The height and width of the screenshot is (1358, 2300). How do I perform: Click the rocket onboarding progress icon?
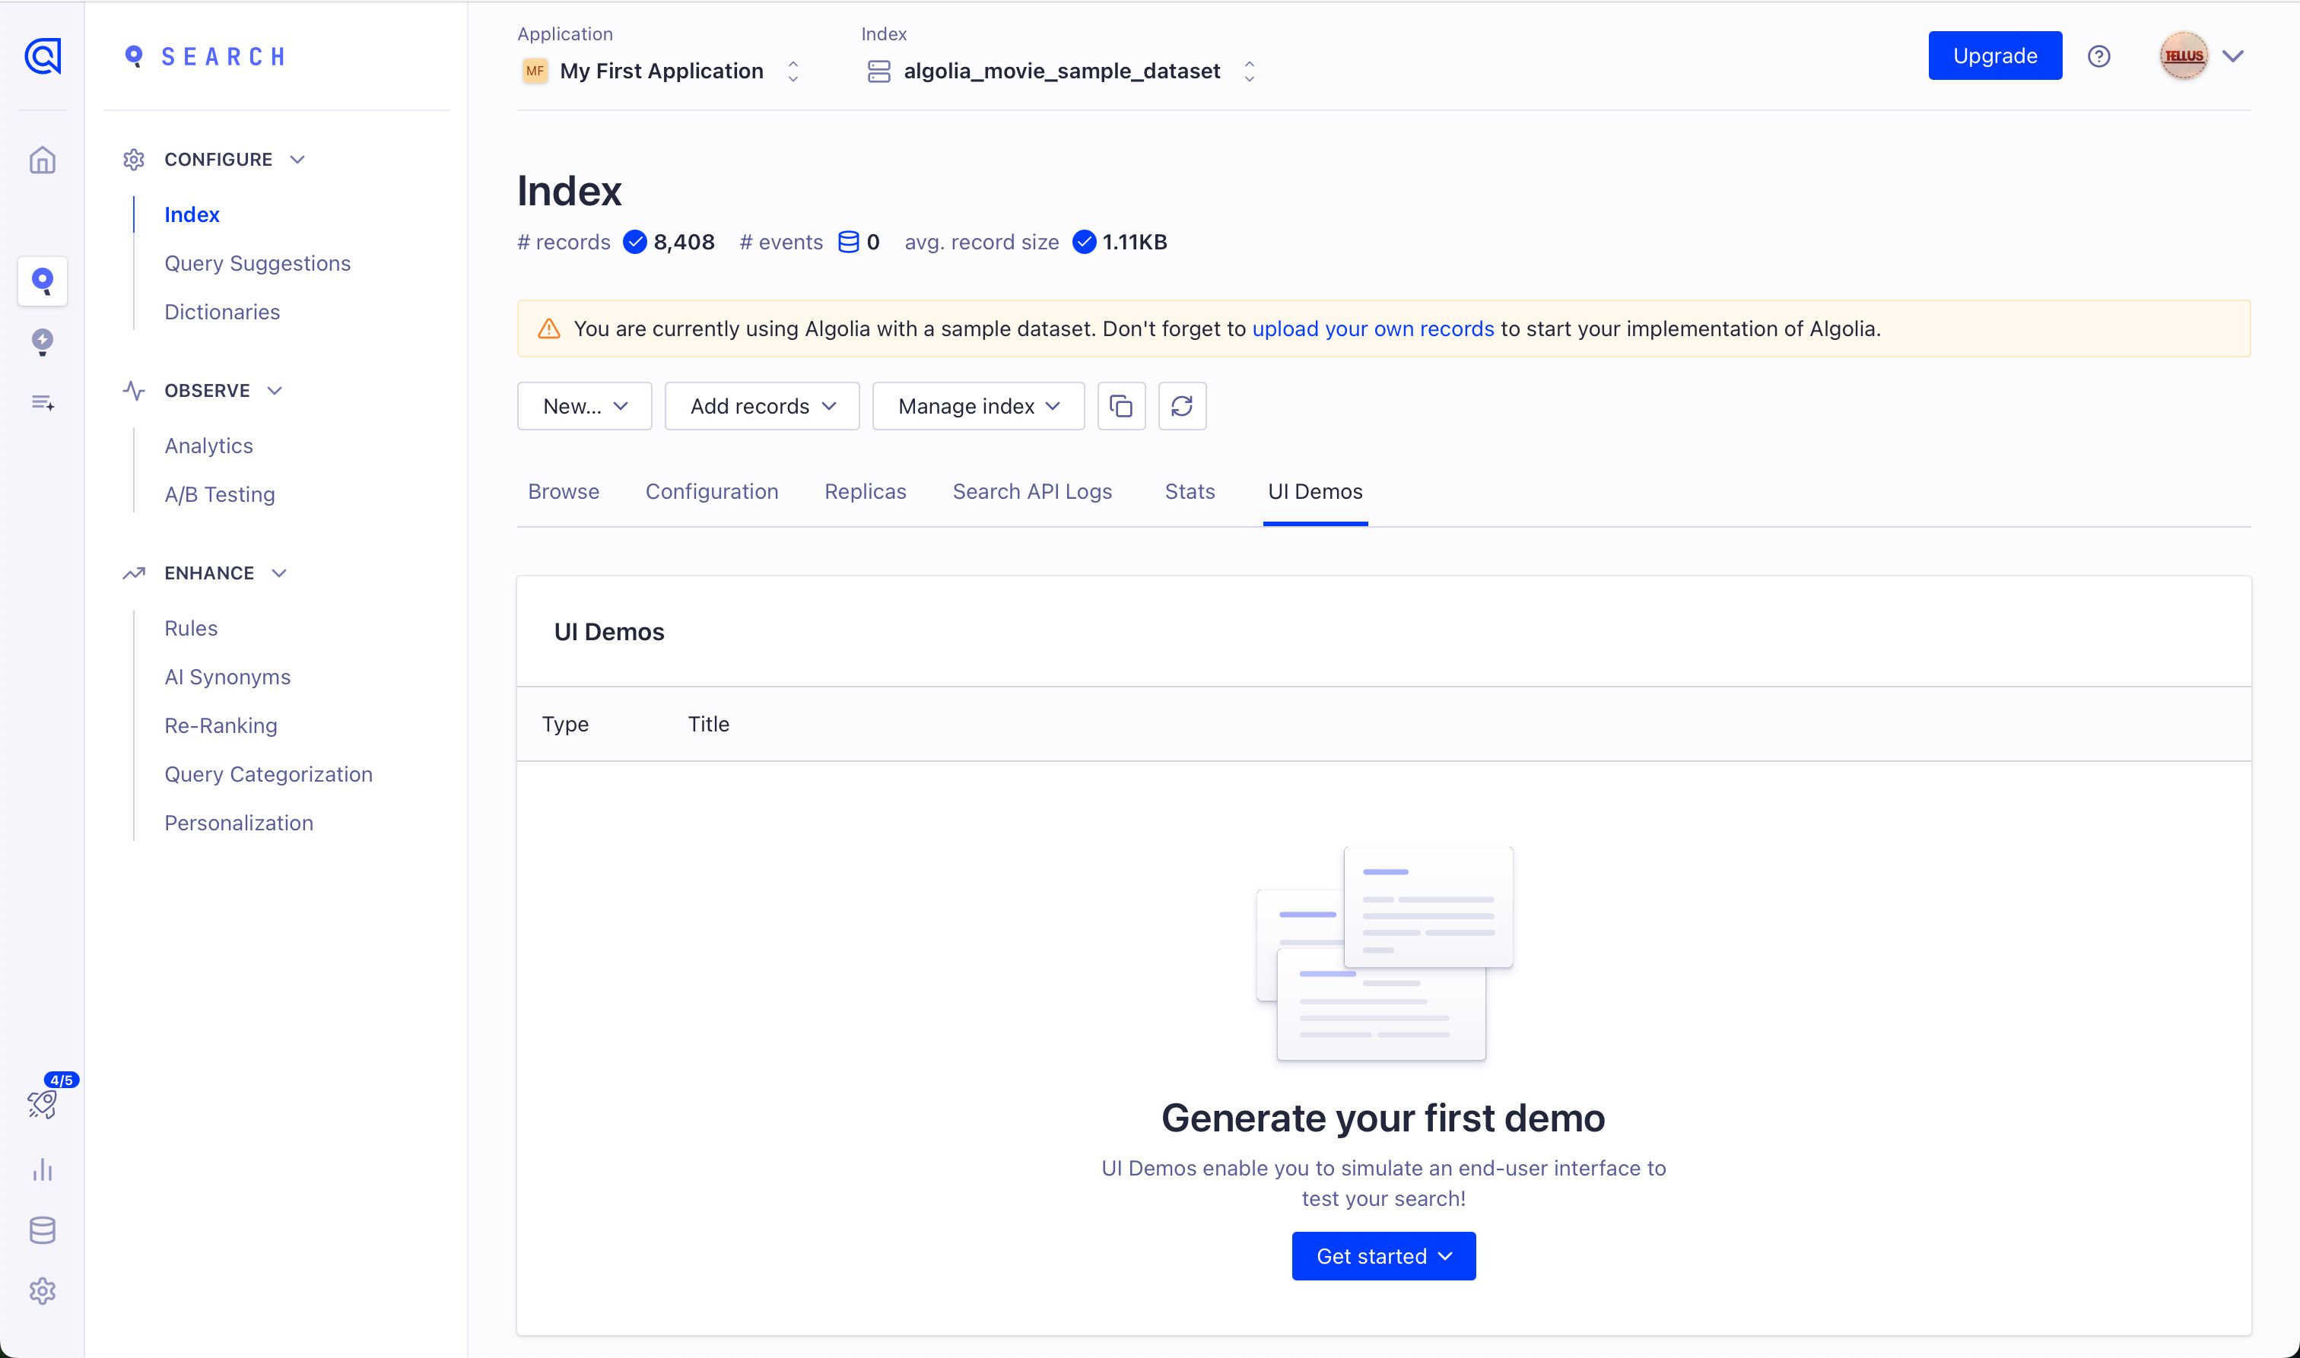click(x=42, y=1103)
